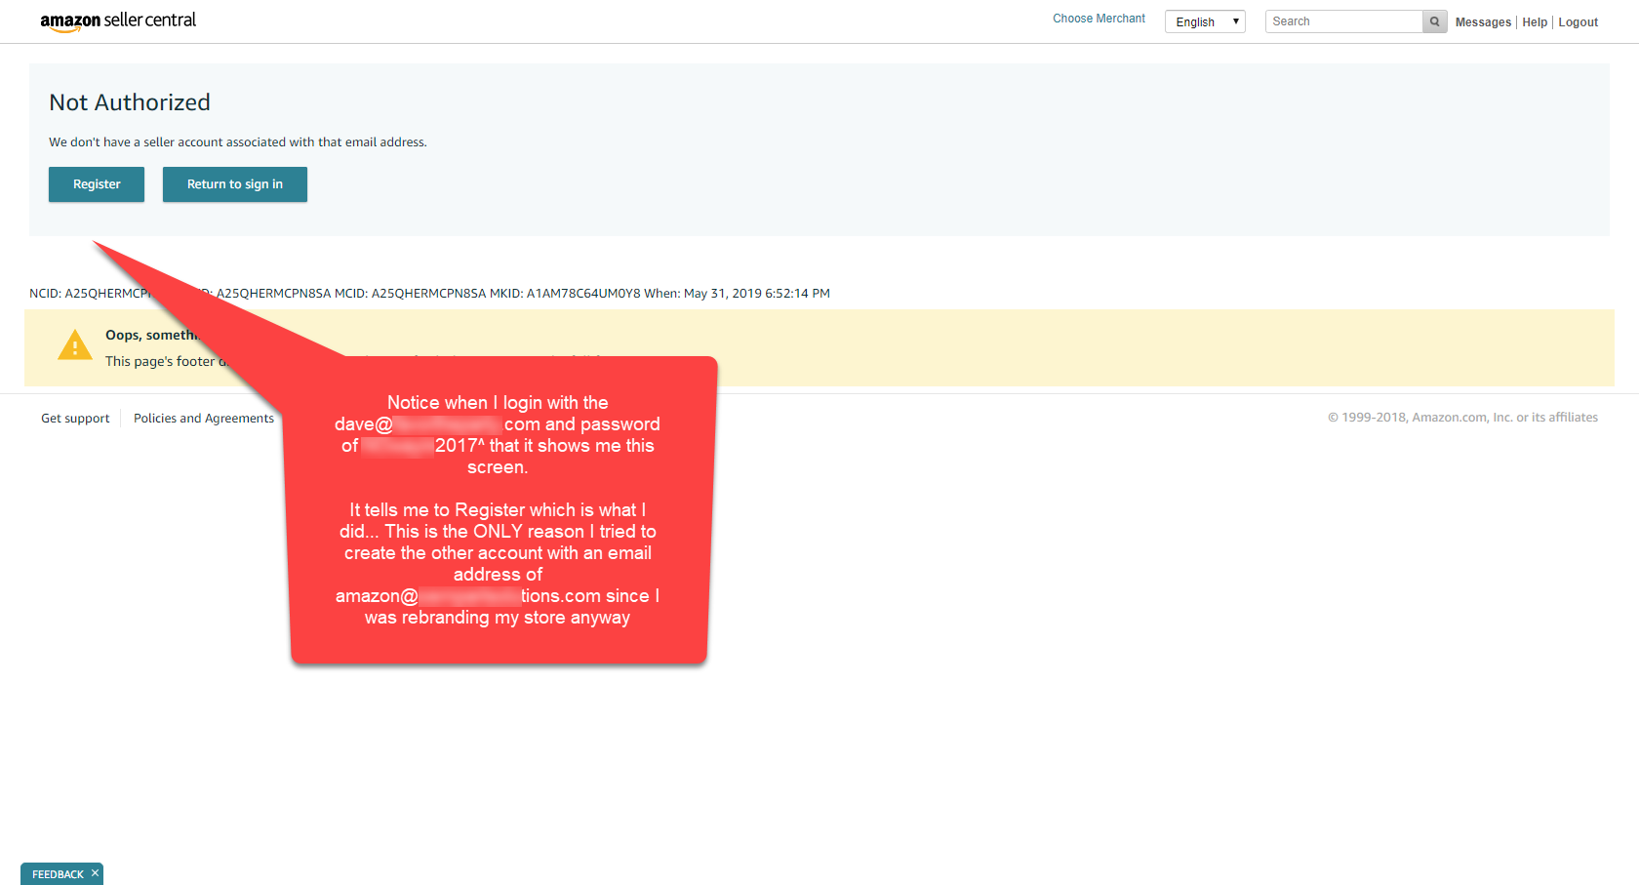This screenshot has width=1639, height=885.
Task: Click the Choose Merchant link
Action: pyautogui.click(x=1099, y=19)
